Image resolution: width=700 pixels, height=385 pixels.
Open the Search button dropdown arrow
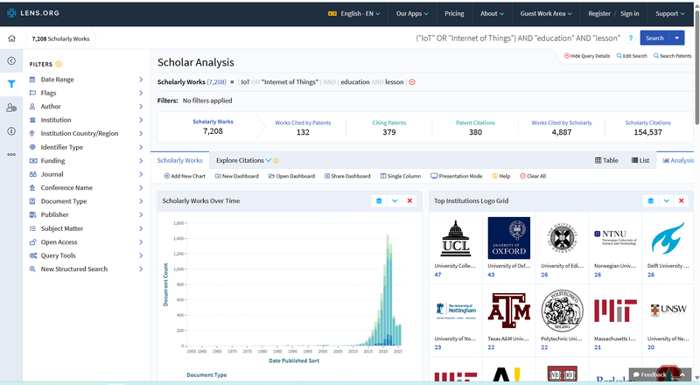[678, 38]
